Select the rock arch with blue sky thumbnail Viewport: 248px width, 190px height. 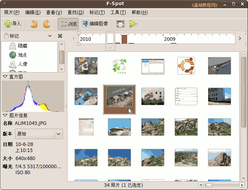click(119, 127)
